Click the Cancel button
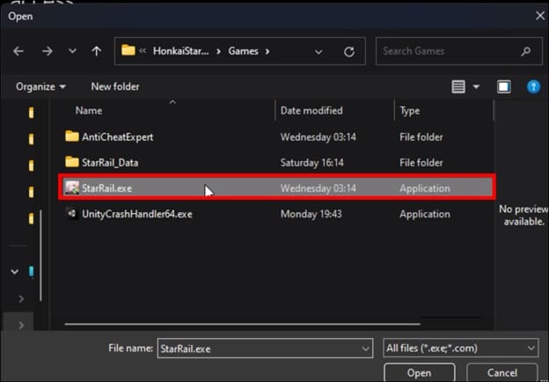The height and width of the screenshot is (382, 549). tap(501, 372)
